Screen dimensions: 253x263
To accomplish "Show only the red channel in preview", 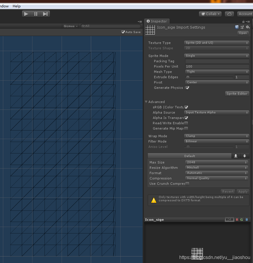I will 237,220.
